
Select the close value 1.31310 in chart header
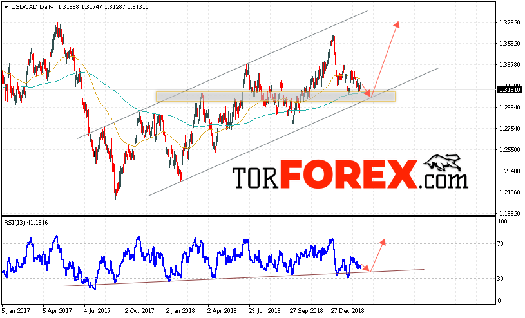pyautogui.click(x=138, y=7)
